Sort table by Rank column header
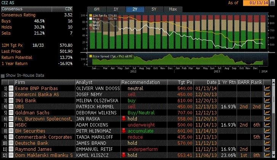Screen dimensions: 277x160 (x=257, y=82)
